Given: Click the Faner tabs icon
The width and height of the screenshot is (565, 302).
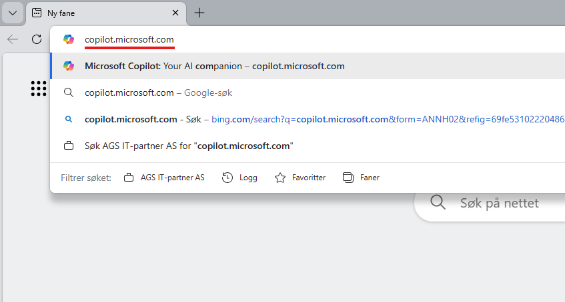Looking at the screenshot, I should click(x=348, y=178).
